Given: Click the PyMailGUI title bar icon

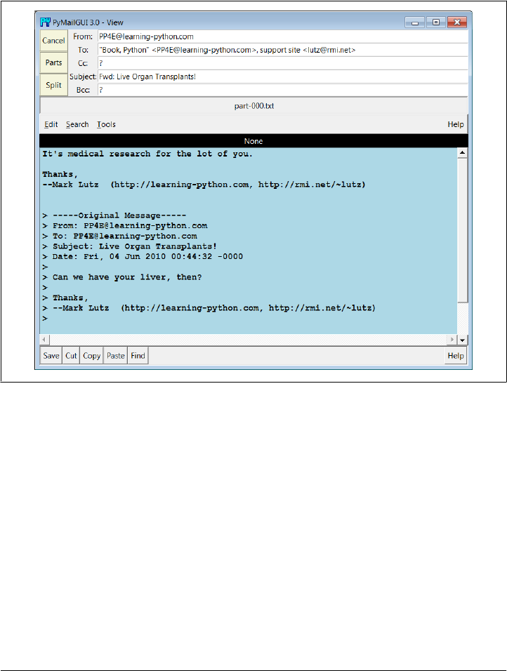Looking at the screenshot, I should pos(45,22).
